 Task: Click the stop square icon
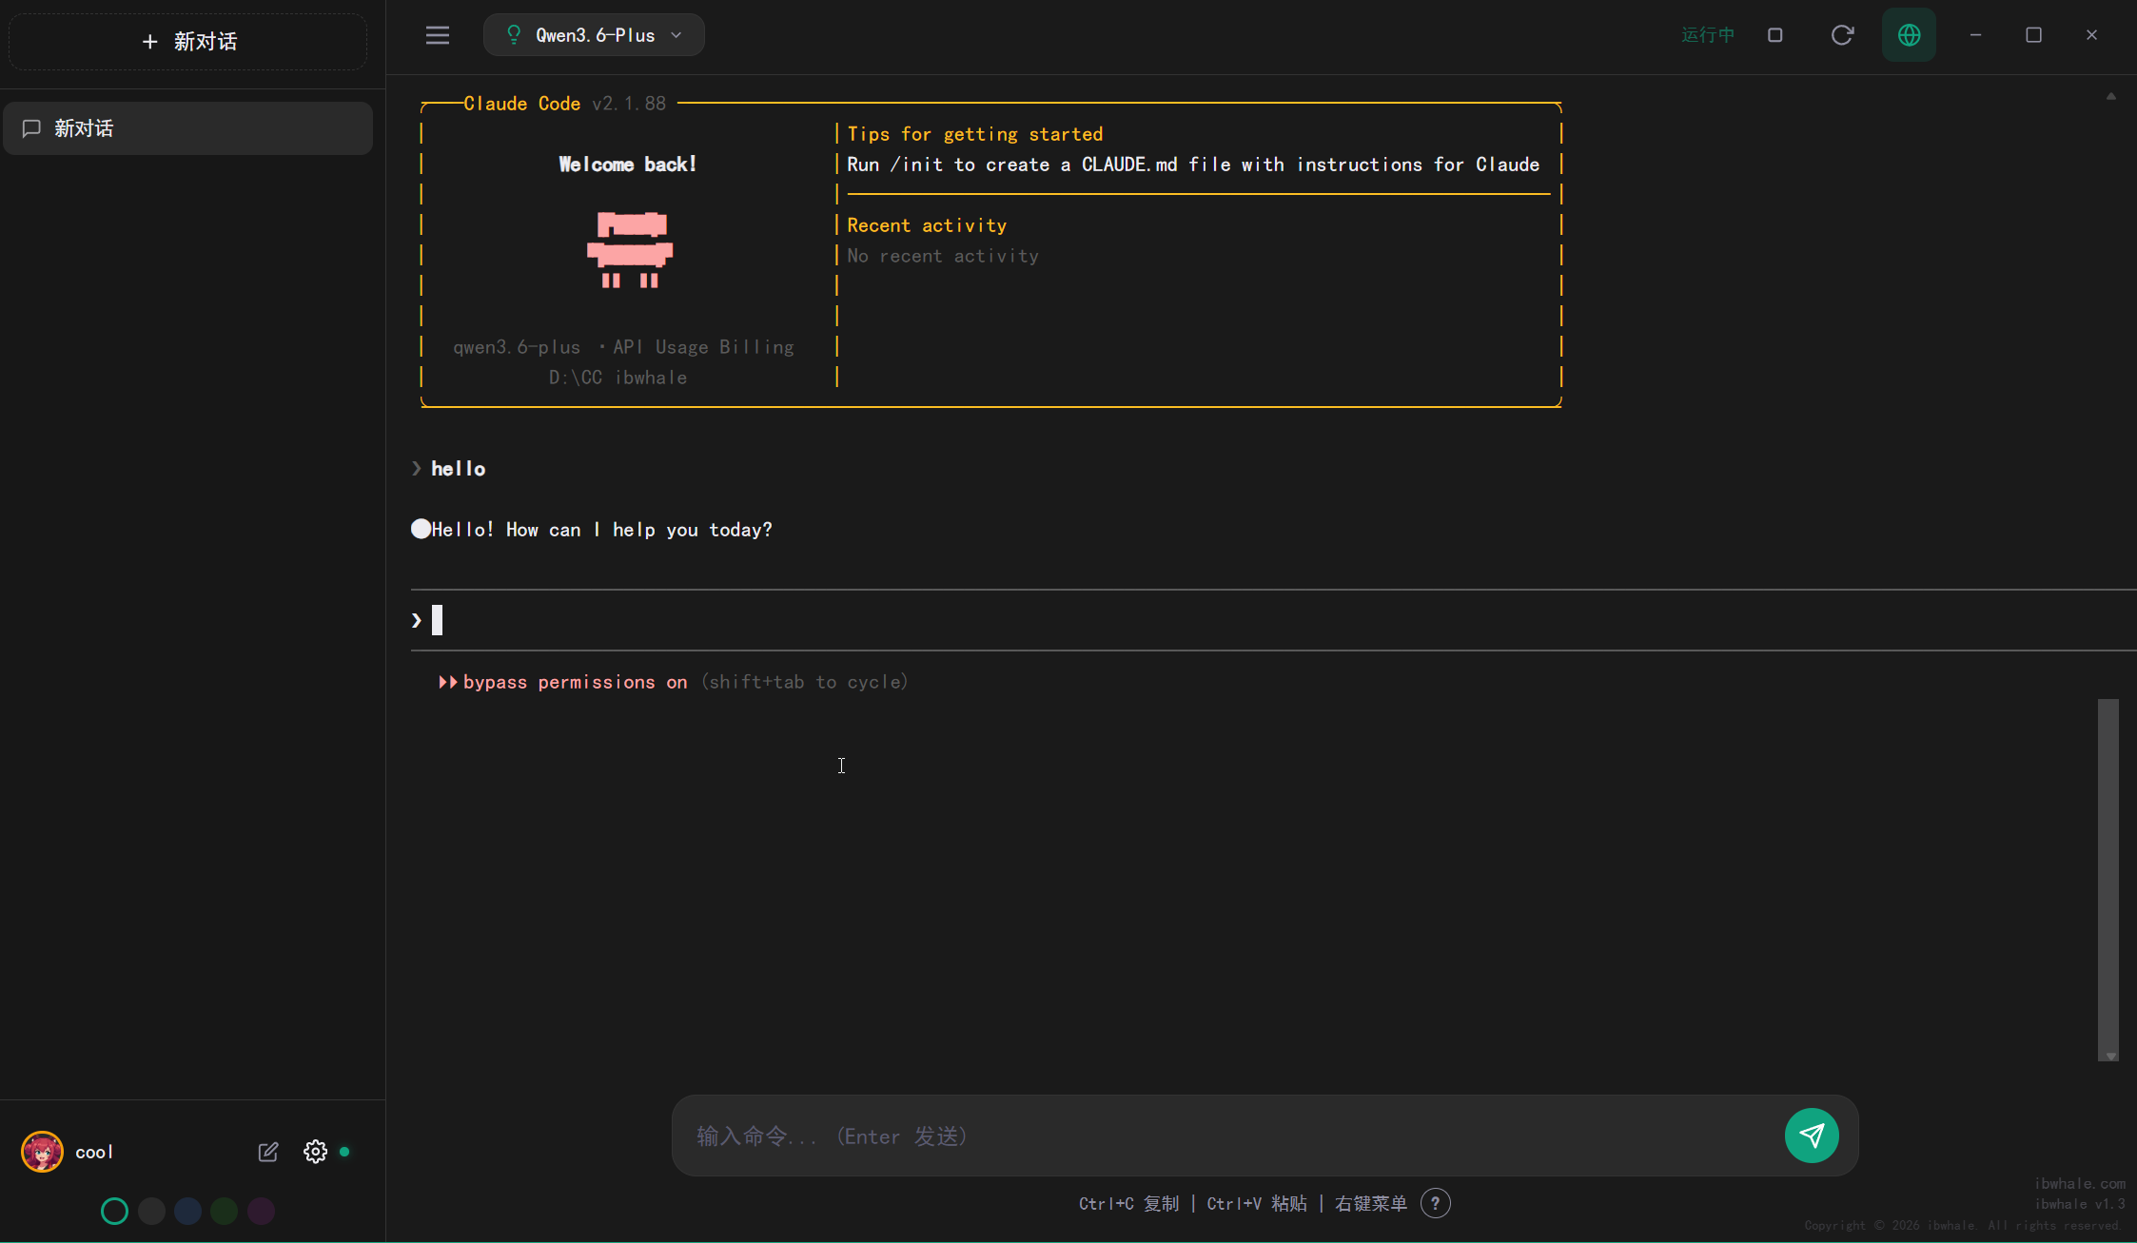(x=1774, y=35)
